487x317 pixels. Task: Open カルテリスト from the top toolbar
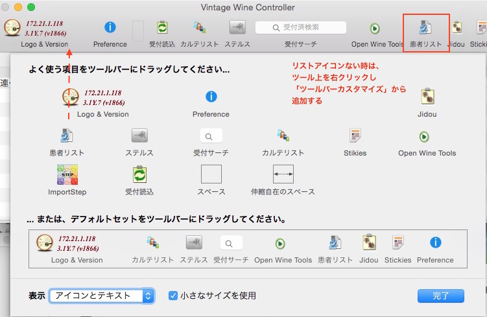tap(200, 28)
